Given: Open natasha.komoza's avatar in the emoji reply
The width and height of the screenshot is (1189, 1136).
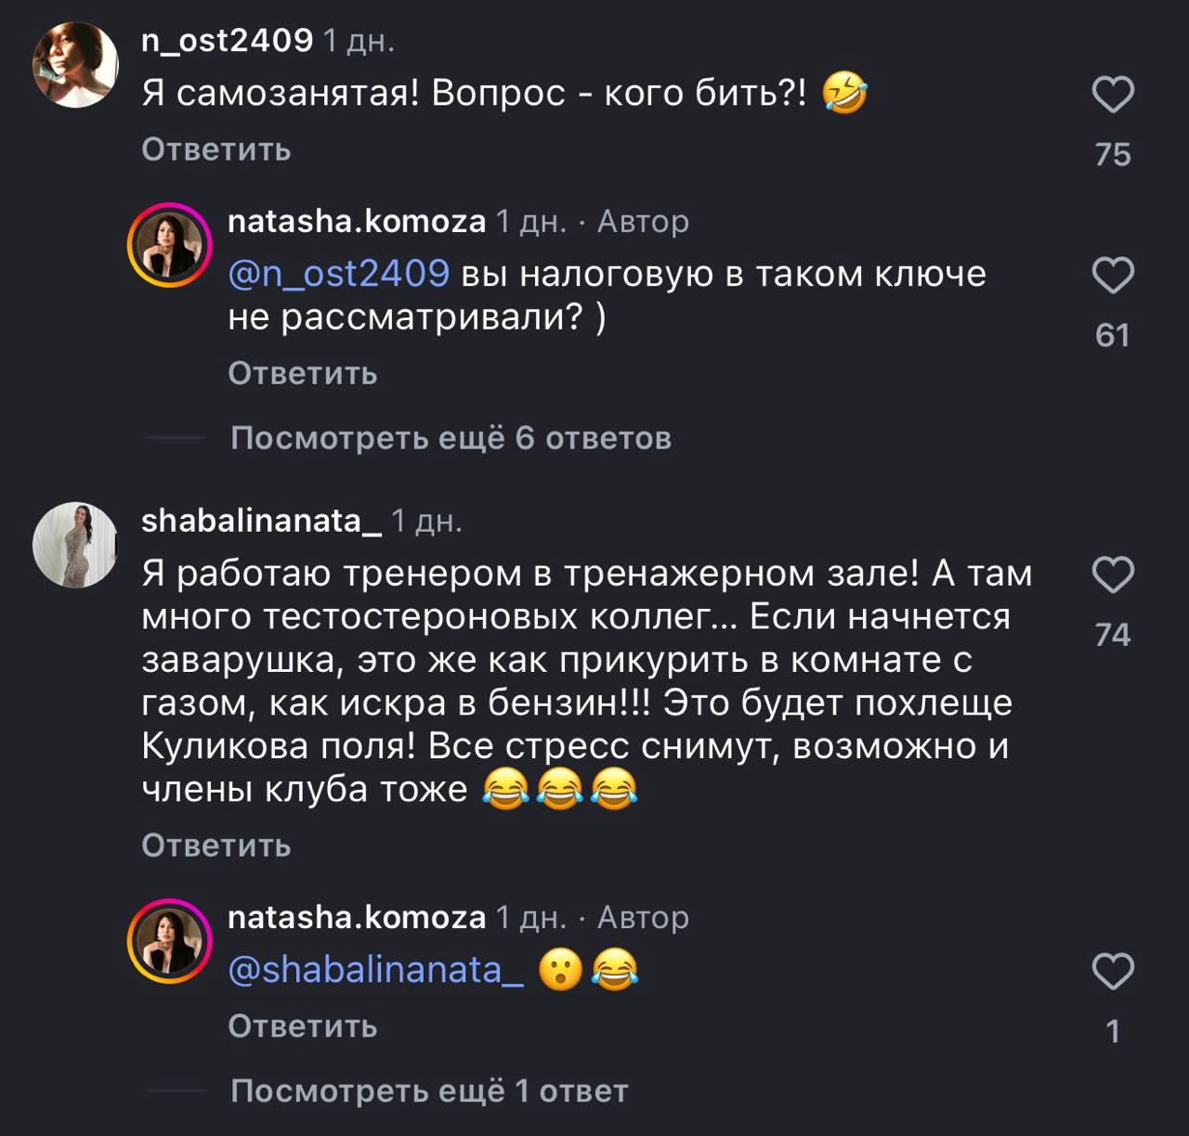Looking at the screenshot, I should (169, 941).
